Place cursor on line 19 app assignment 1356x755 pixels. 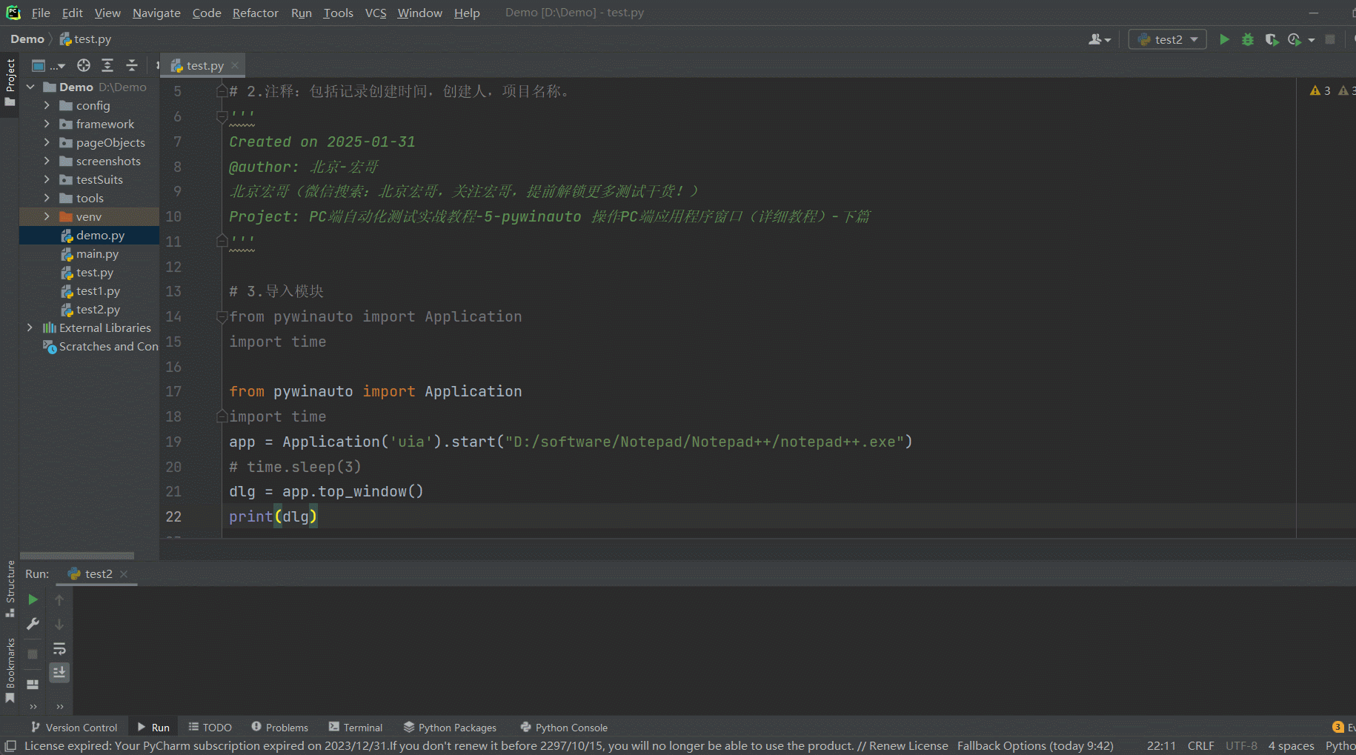571,442
